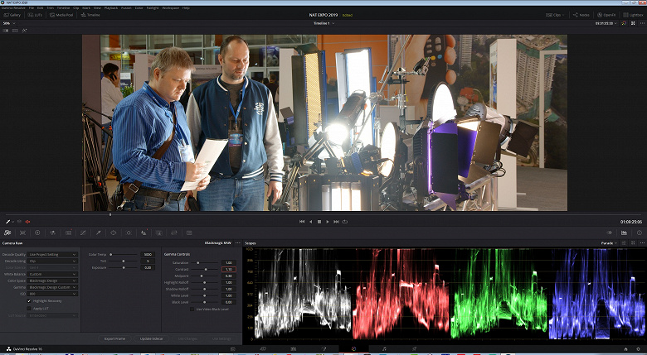Open the Deliver page icon
The height and width of the screenshot is (355, 647).
pyautogui.click(x=414, y=348)
